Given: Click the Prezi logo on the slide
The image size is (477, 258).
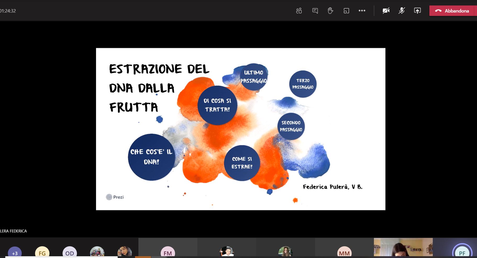Looking at the screenshot, I should [x=115, y=197].
